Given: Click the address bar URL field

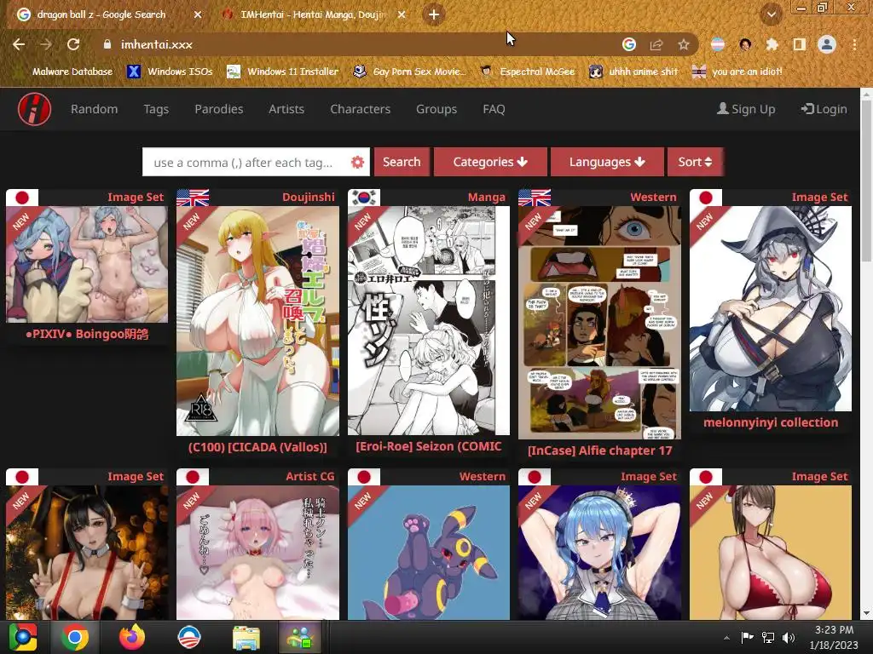Looking at the screenshot, I should pos(356,44).
